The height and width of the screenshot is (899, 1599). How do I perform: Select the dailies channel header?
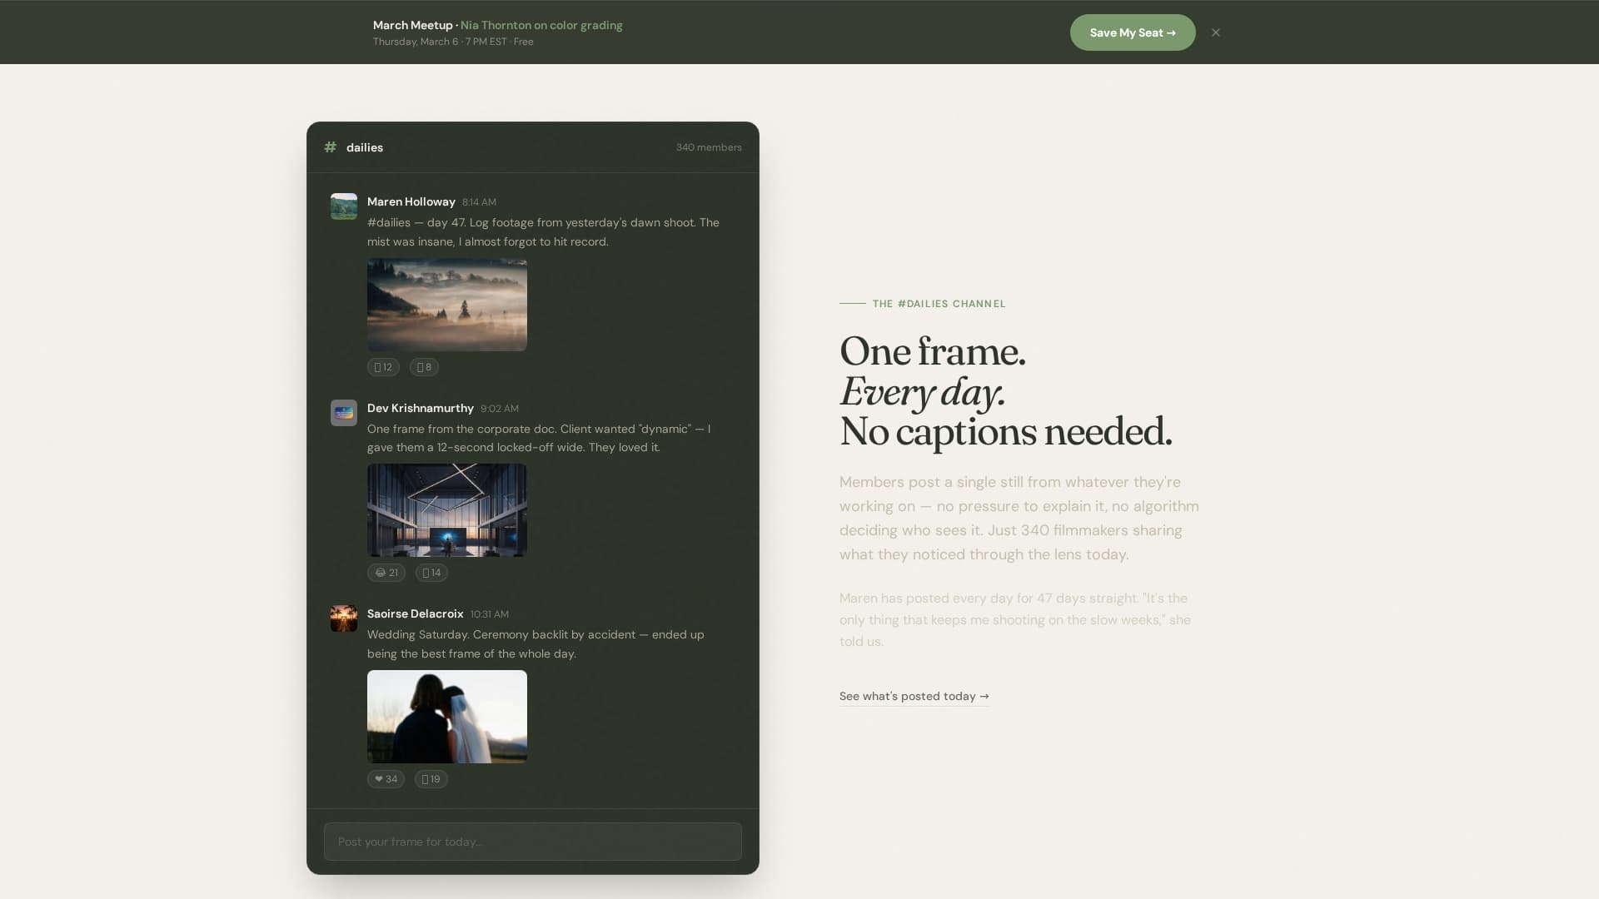click(364, 147)
